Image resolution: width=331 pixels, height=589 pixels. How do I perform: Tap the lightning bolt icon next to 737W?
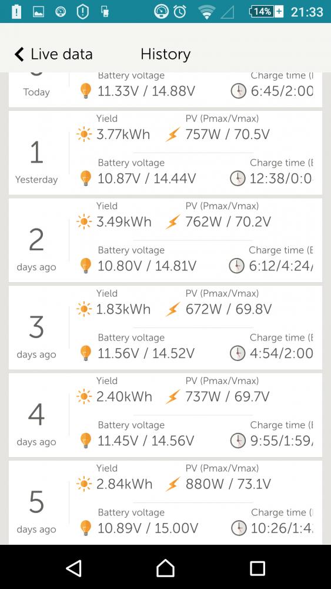tap(173, 396)
